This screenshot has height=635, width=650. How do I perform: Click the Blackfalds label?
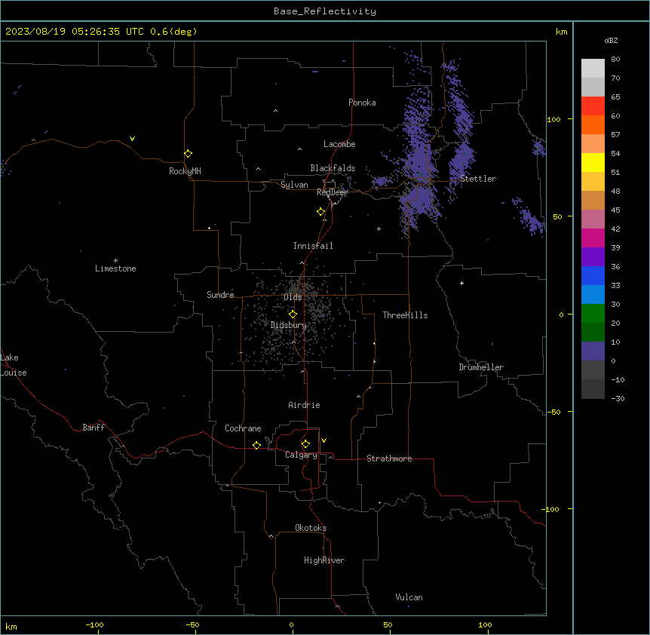[x=333, y=168]
